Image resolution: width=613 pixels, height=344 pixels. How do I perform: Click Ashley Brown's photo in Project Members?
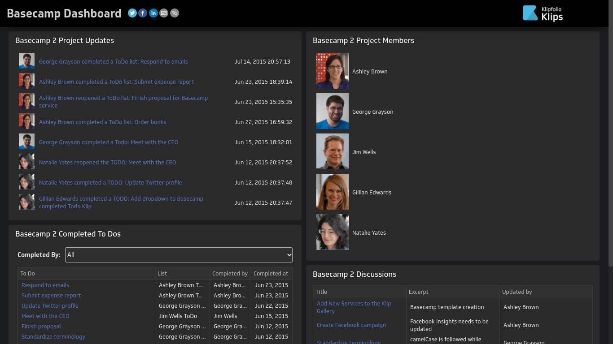333,71
